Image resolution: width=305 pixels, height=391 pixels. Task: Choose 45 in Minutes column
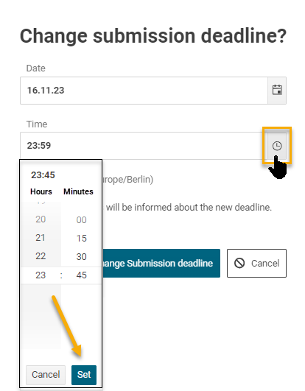click(81, 275)
